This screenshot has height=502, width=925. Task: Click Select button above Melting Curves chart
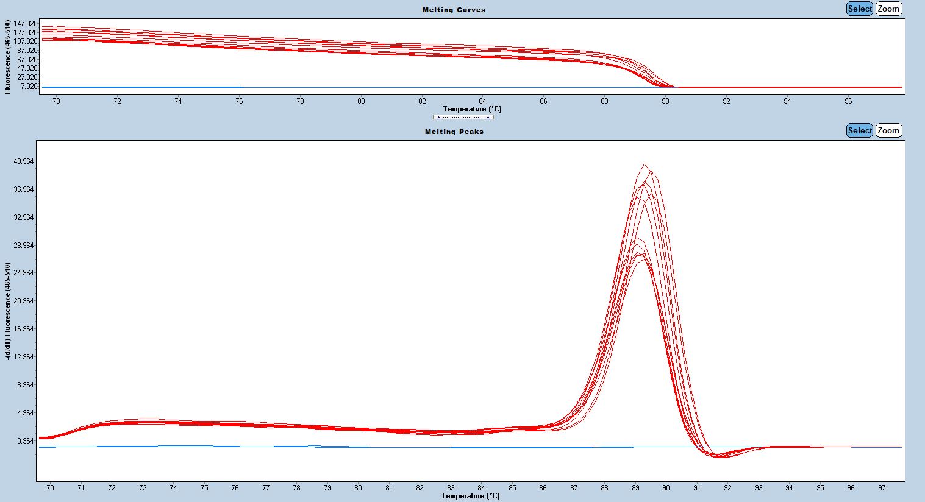[860, 9]
